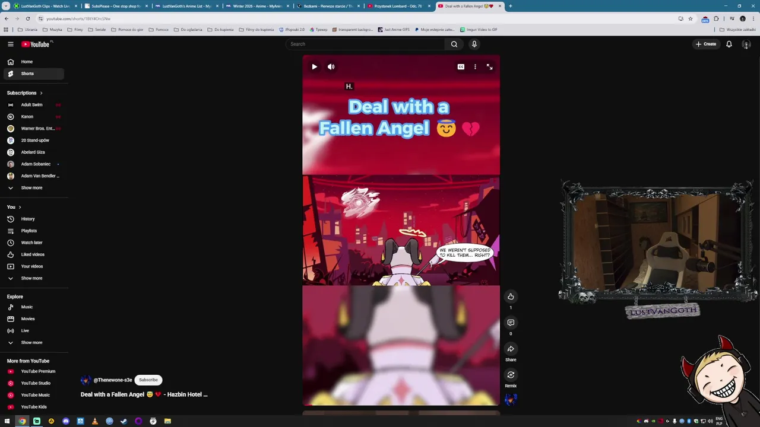Open Your videos
The image size is (760, 427).
click(33, 266)
